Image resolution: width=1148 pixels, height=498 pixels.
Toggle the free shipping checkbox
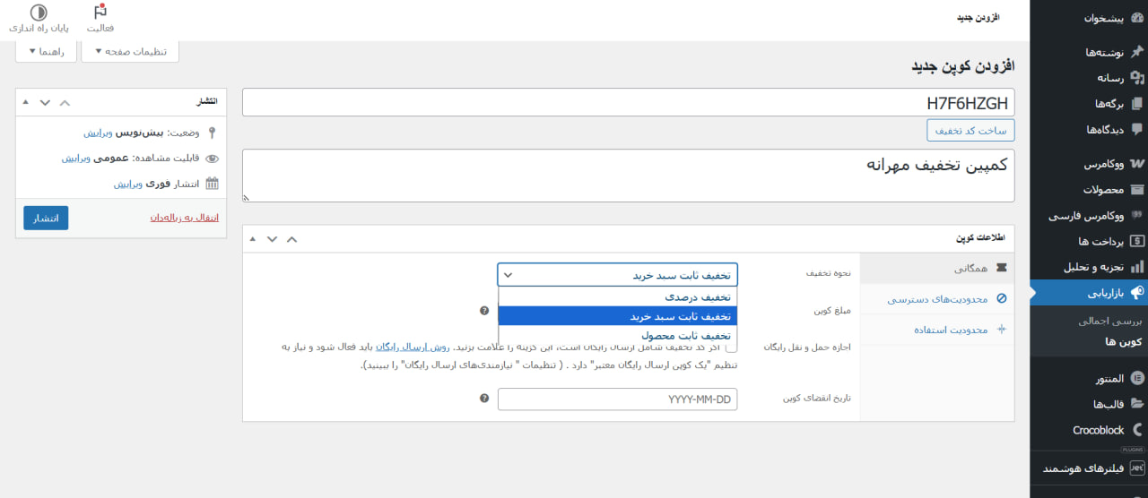pyautogui.click(x=731, y=348)
